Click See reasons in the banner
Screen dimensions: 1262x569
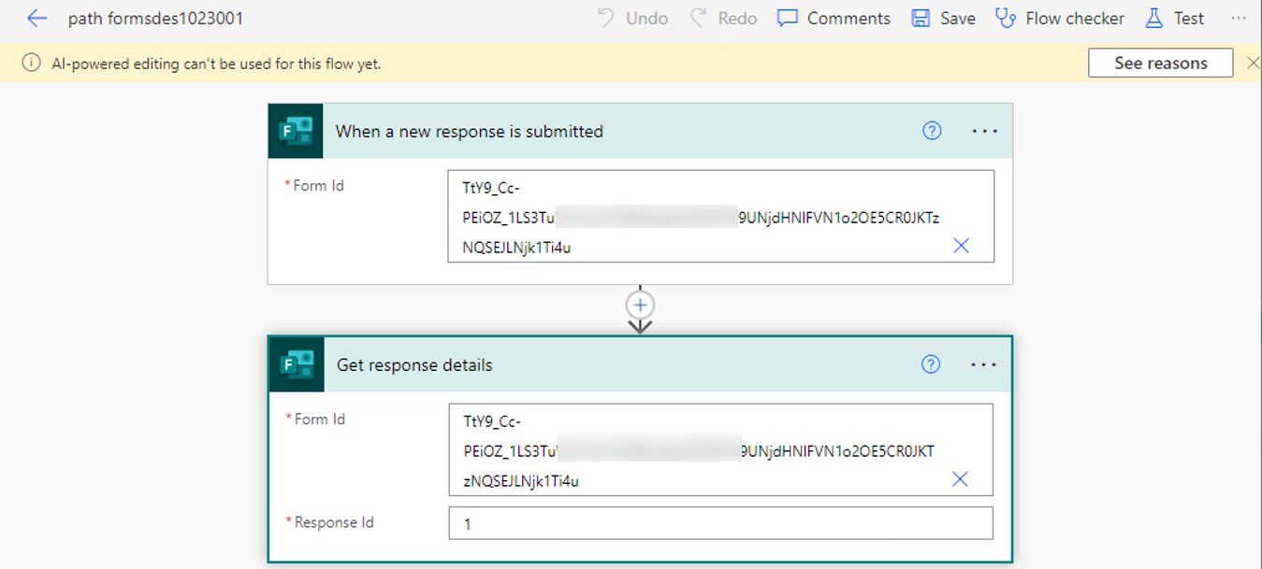(x=1160, y=64)
